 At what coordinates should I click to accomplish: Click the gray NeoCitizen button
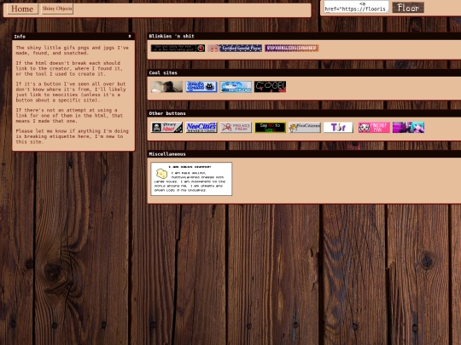tap(305, 127)
